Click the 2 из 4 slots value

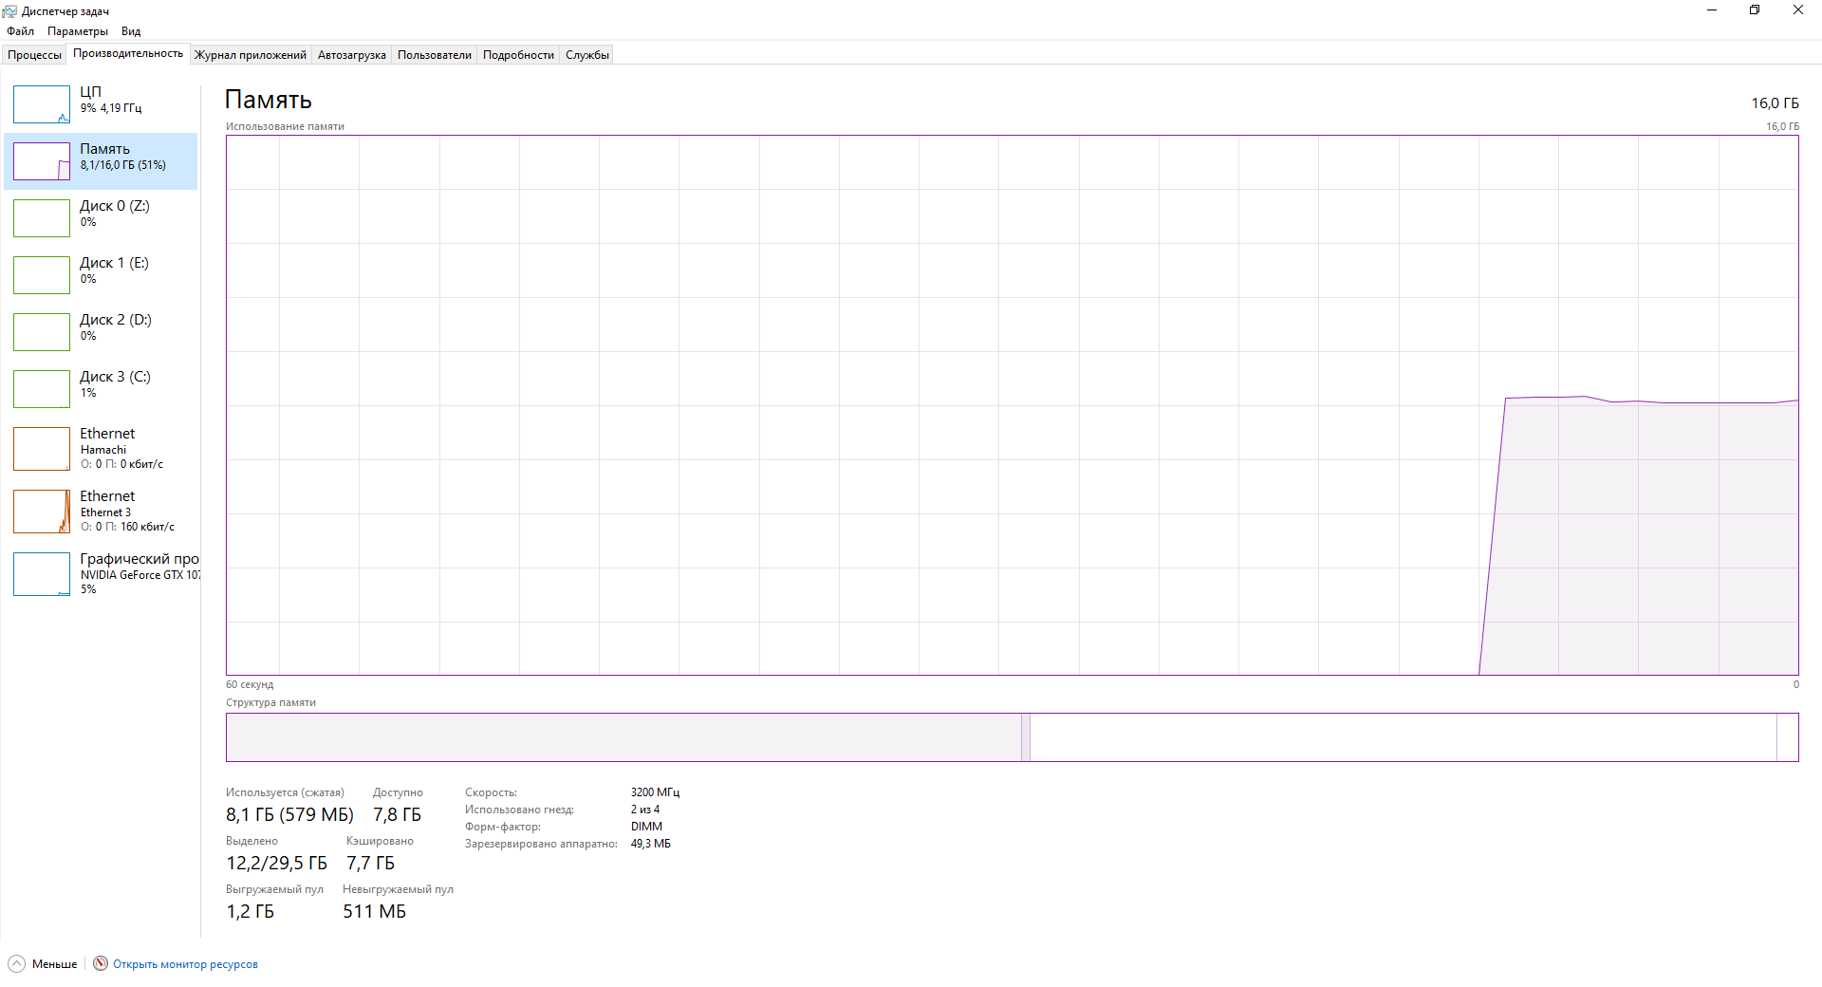click(x=645, y=810)
